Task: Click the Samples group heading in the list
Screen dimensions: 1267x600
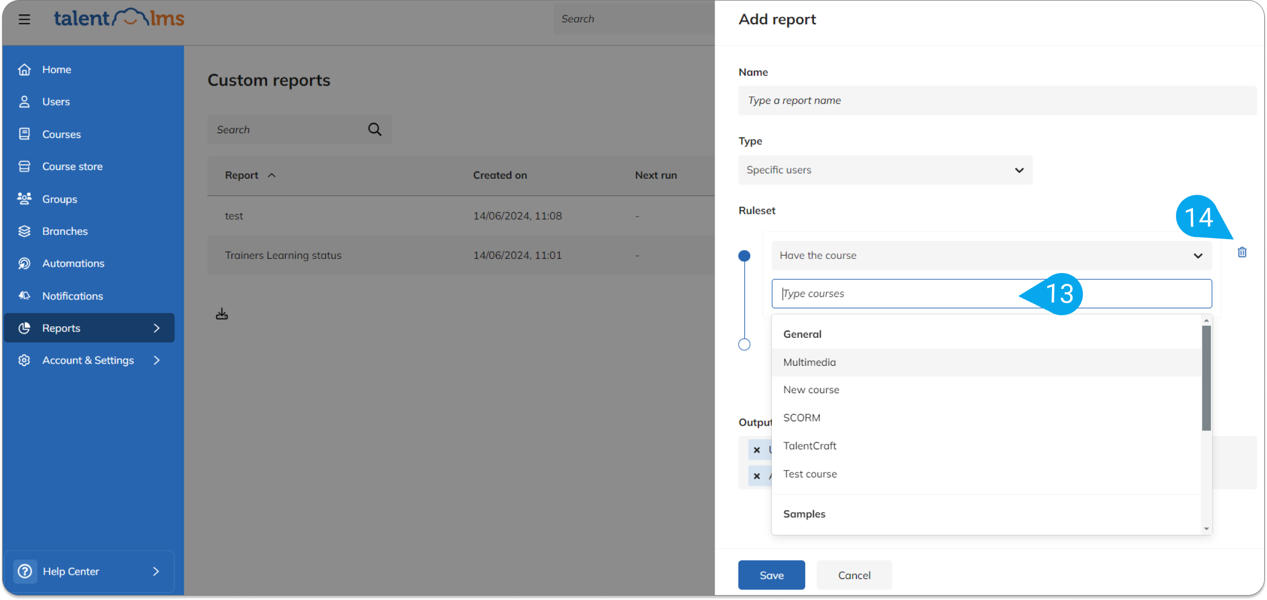Action: click(804, 514)
